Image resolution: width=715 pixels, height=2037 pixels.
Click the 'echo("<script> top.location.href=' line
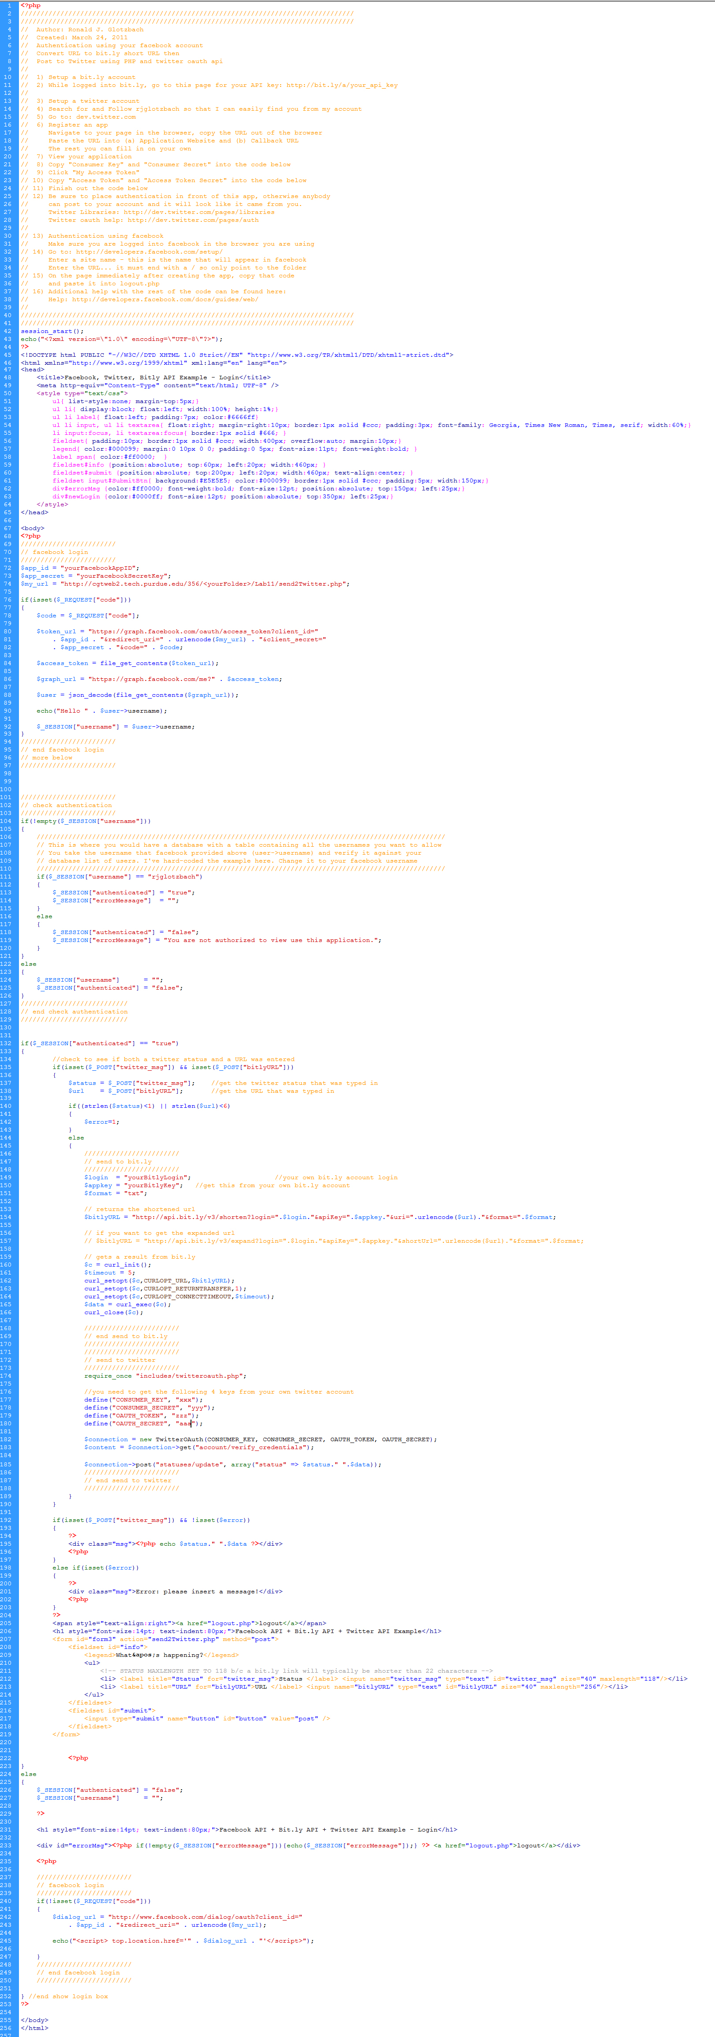(x=183, y=1940)
